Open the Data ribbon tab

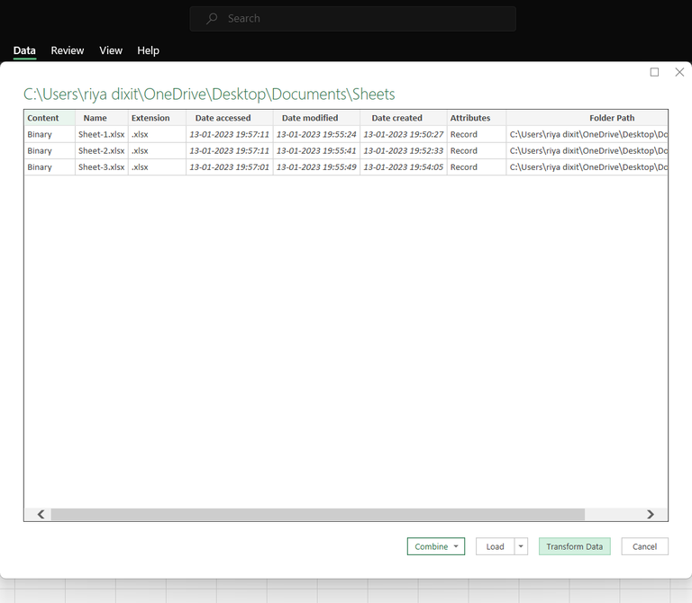coord(24,50)
